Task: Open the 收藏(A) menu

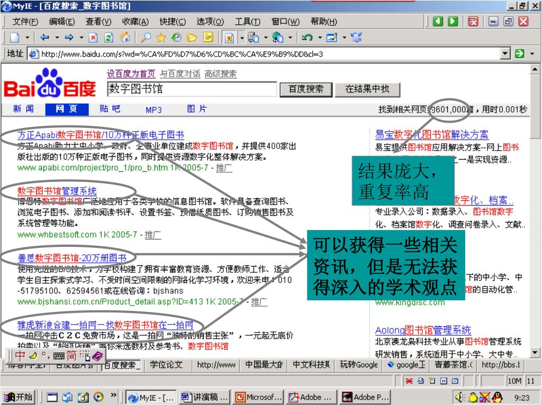Action: (135, 22)
